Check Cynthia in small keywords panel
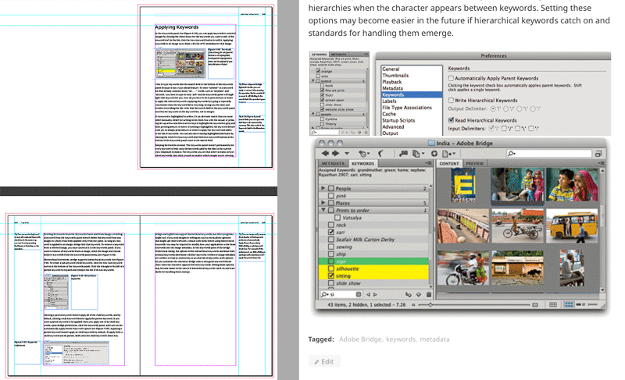 [x=322, y=119]
